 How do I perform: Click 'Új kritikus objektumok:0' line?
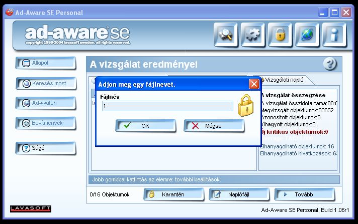pos(294,132)
